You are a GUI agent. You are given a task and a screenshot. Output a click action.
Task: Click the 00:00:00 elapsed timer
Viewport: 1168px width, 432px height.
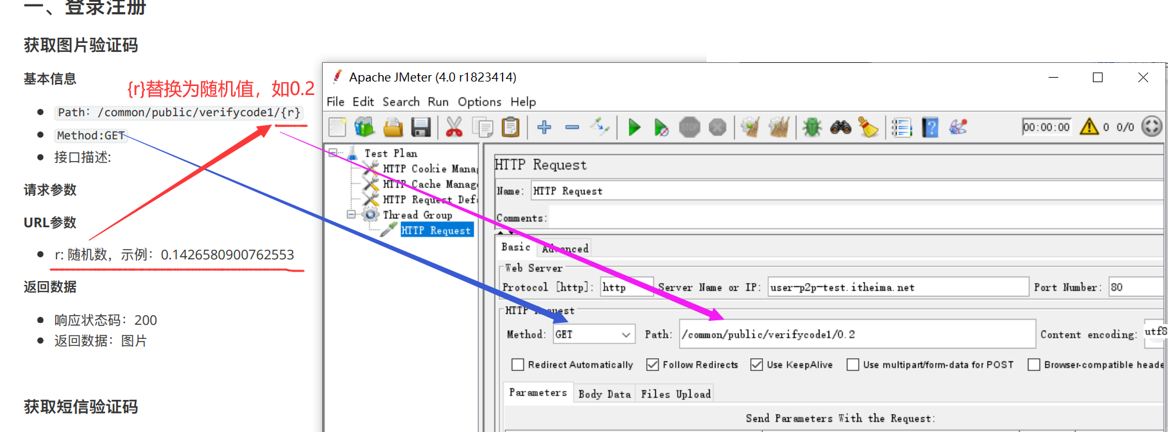(x=1047, y=127)
